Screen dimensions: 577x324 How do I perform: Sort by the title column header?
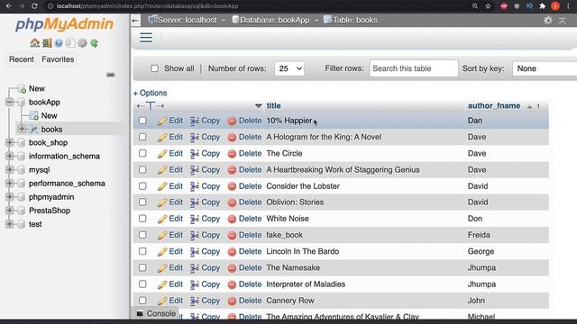click(x=273, y=106)
